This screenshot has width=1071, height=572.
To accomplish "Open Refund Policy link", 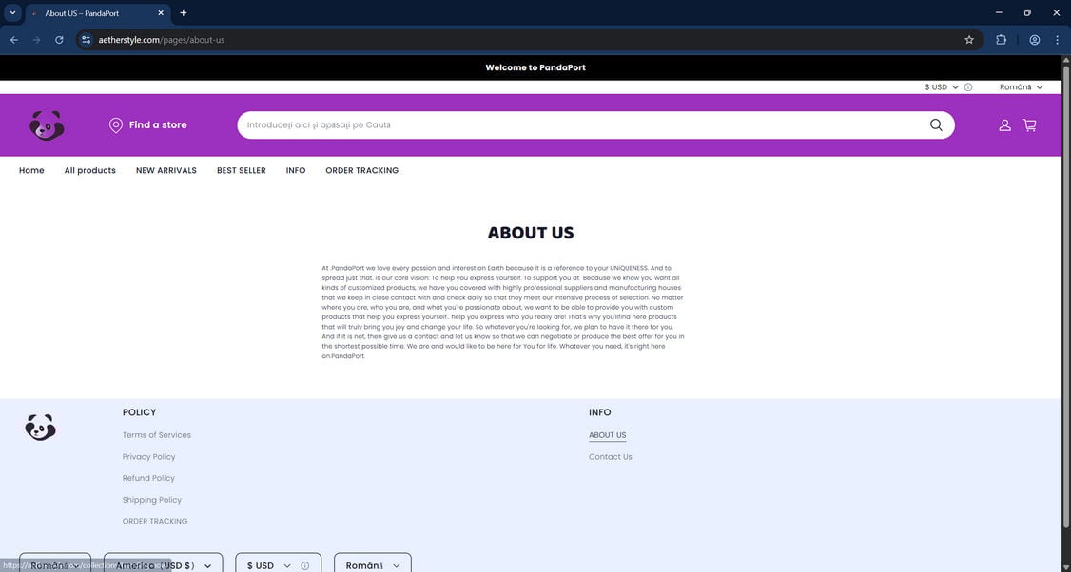I will click(148, 478).
